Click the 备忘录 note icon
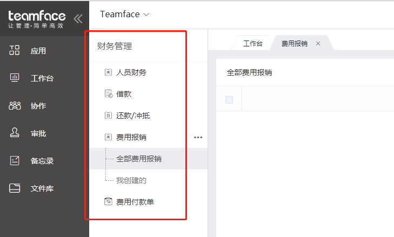This screenshot has height=237, width=394. 15,161
